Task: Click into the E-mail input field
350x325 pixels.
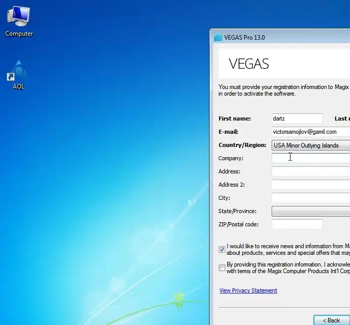Action: click(311, 132)
